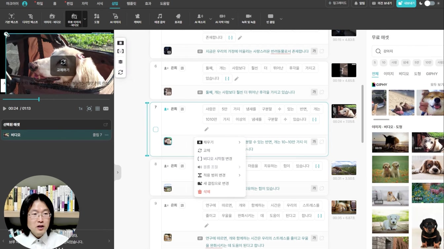Click the 교체하기 overlay on video preview
444x249 pixels.
pos(63,65)
